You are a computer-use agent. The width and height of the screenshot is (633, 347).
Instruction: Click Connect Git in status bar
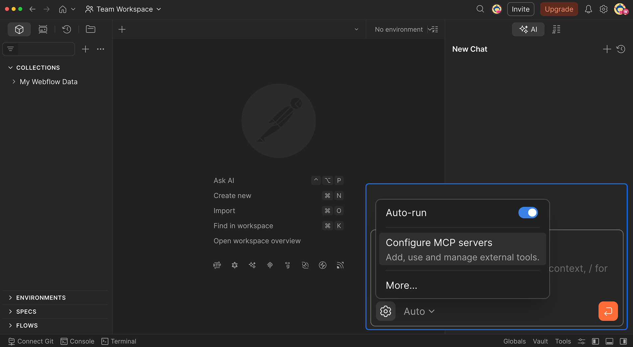coord(31,341)
